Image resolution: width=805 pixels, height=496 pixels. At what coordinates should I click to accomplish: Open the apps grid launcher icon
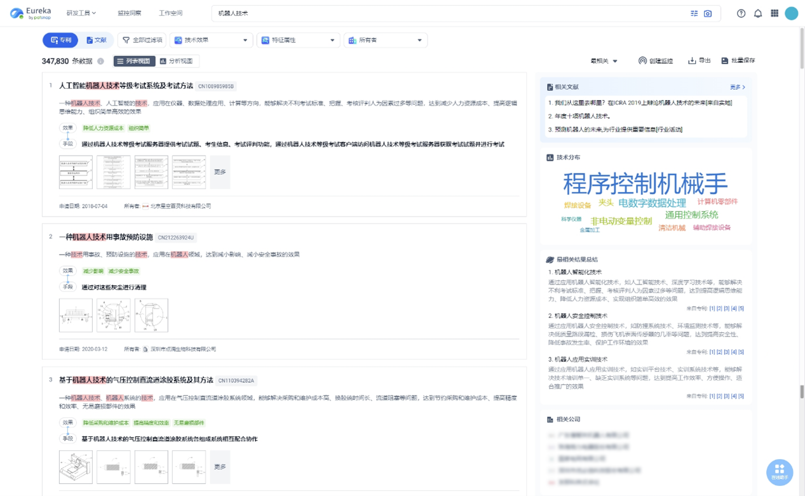775,13
